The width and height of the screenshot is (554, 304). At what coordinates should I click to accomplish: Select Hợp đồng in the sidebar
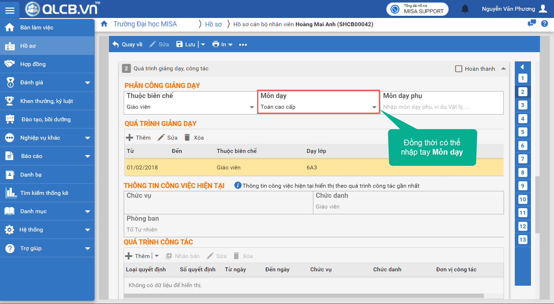(33, 64)
